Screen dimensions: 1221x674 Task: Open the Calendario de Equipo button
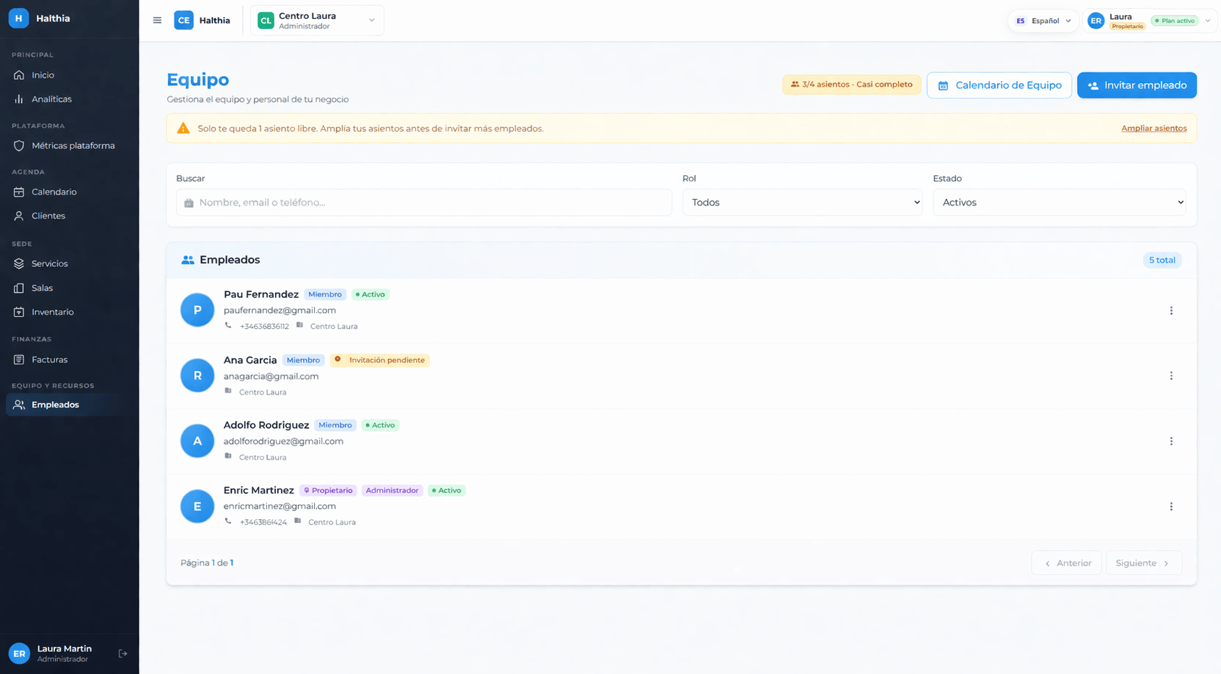(999, 85)
